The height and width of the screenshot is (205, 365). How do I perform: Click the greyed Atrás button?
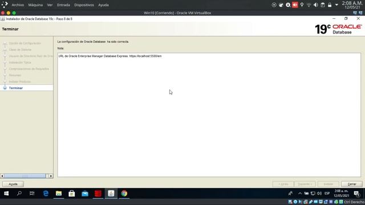tap(283, 184)
